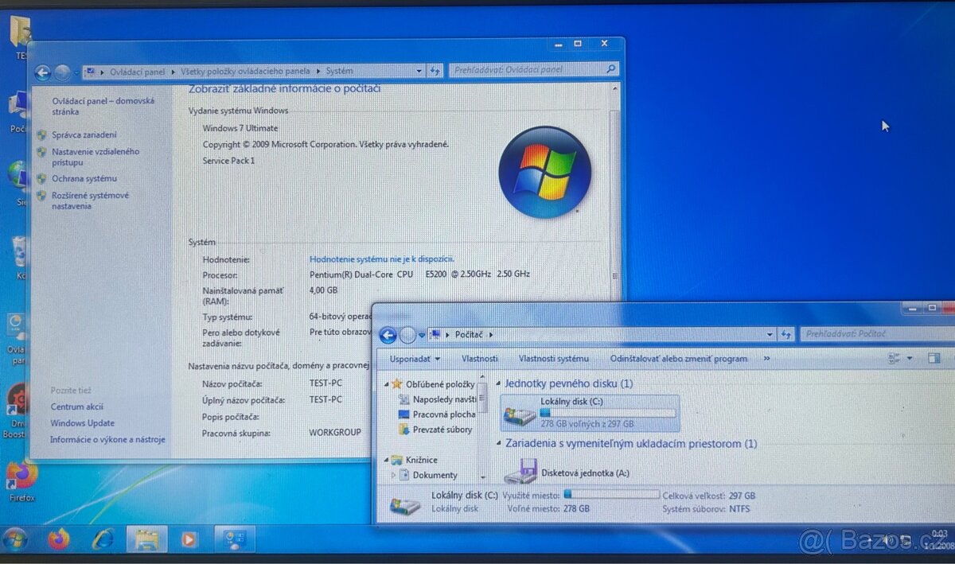Collapse Obľúbené položky tree

[x=387, y=384]
